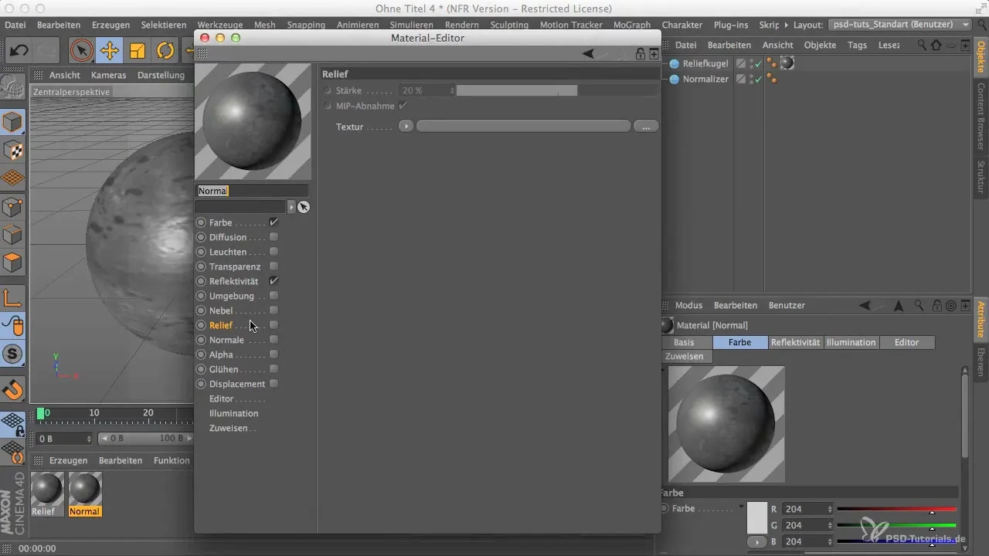
Task: Switch to the Illumination tab in Attribute Manager
Action: 851,342
